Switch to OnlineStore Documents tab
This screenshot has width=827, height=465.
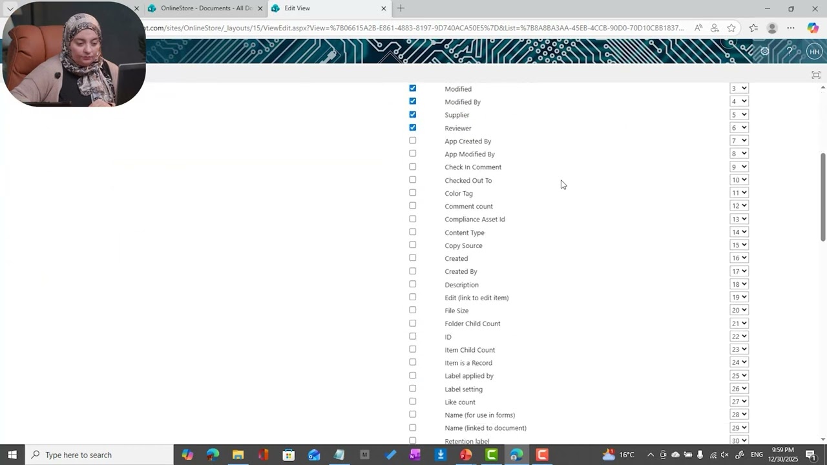coord(205,8)
